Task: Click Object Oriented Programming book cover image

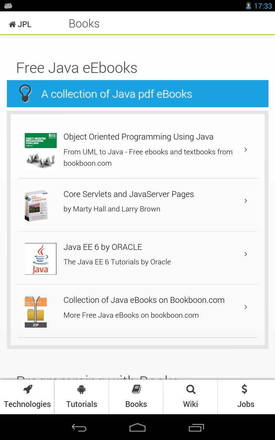Action: [41, 152]
